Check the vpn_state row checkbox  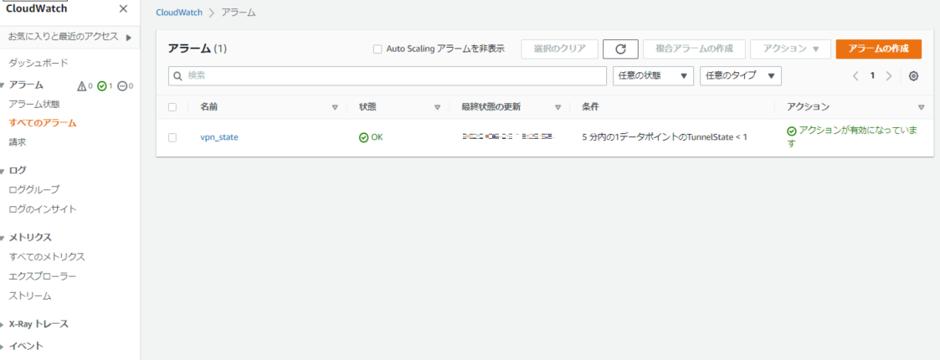[x=172, y=137]
